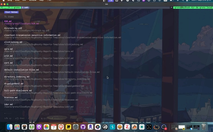Open Launchpad in the dock

click(x=17, y=127)
